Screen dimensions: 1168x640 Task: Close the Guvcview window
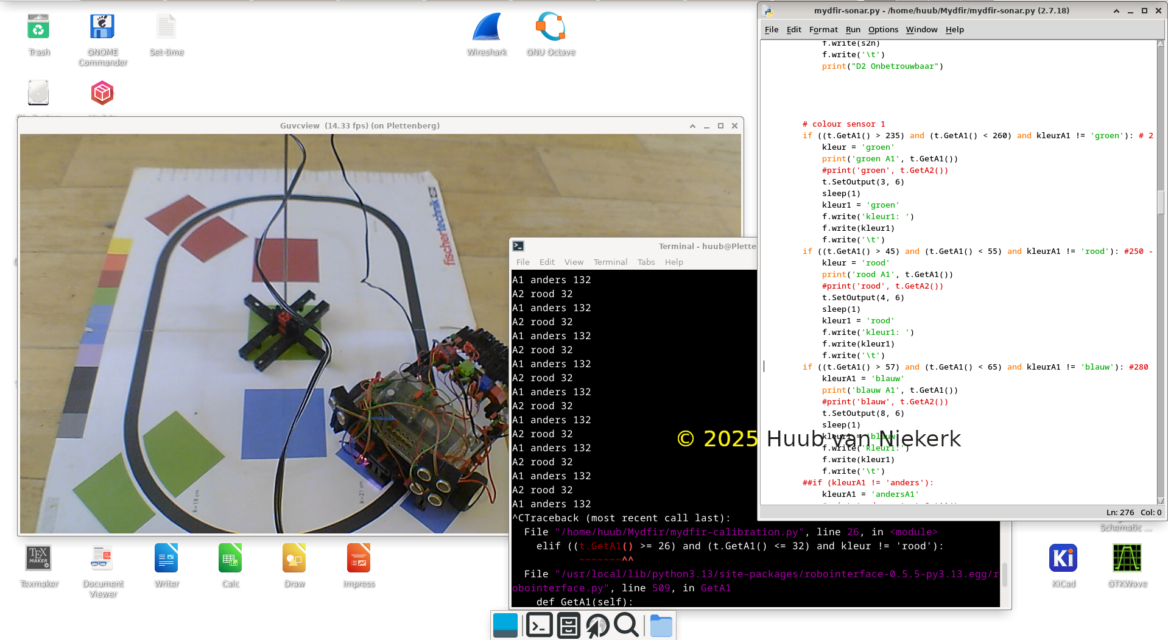tap(734, 126)
